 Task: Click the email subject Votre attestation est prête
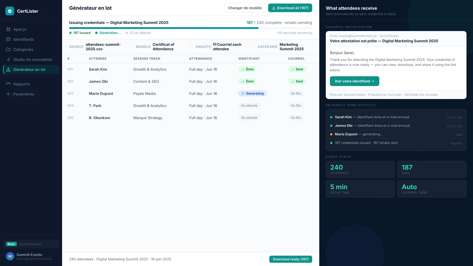tap(384, 41)
